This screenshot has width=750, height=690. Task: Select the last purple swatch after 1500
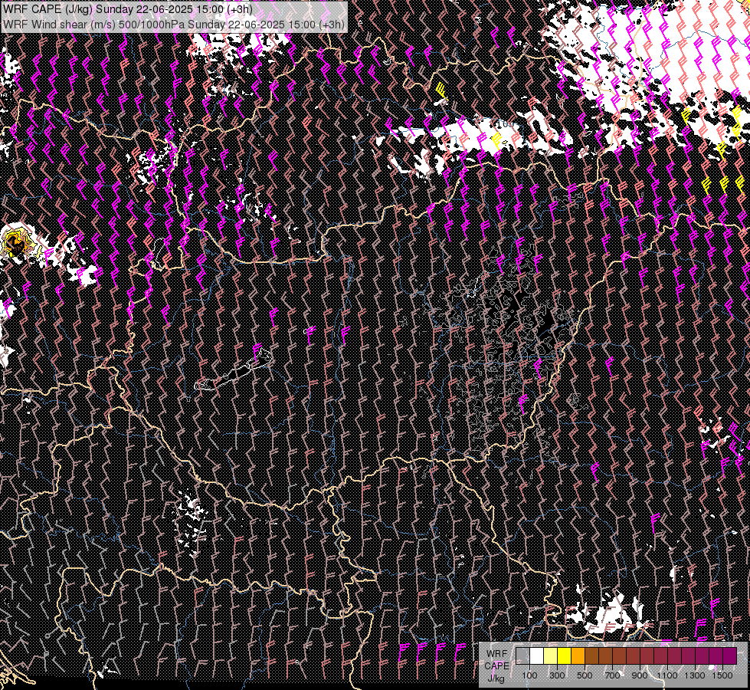point(730,656)
